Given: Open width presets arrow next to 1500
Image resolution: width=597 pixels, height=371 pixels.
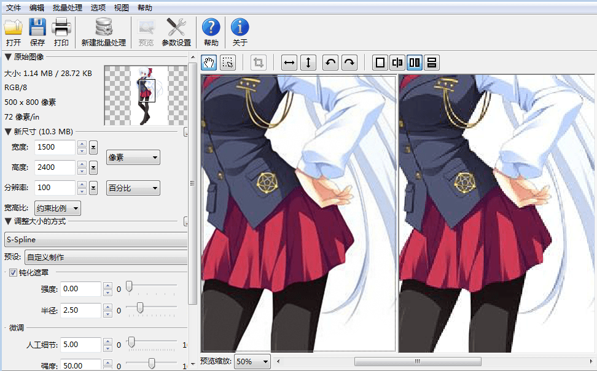Looking at the screenshot, I should click(x=93, y=147).
